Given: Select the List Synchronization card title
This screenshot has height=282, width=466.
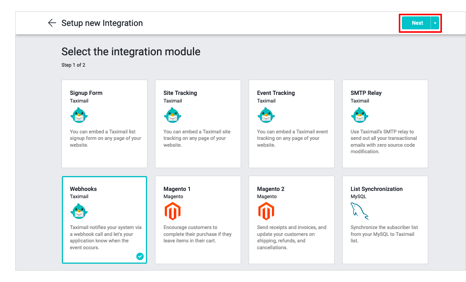Looking at the screenshot, I should [376, 189].
